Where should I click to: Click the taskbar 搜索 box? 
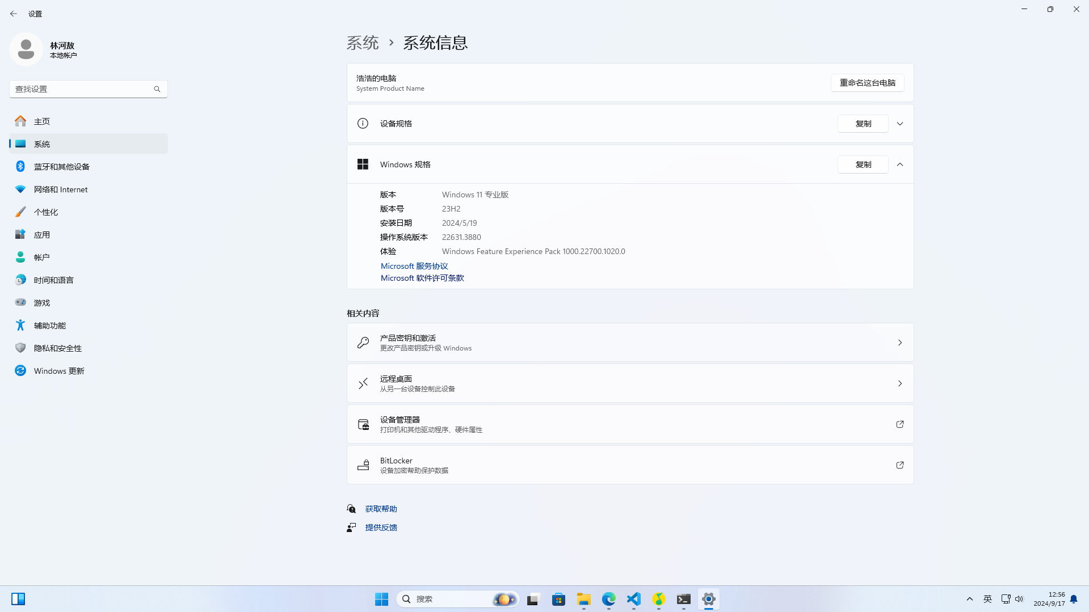(x=457, y=599)
